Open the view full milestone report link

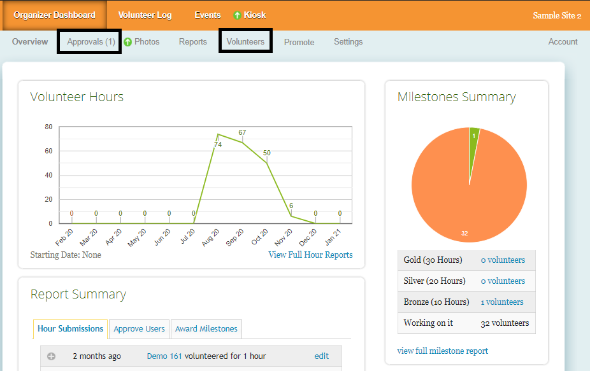click(x=442, y=351)
